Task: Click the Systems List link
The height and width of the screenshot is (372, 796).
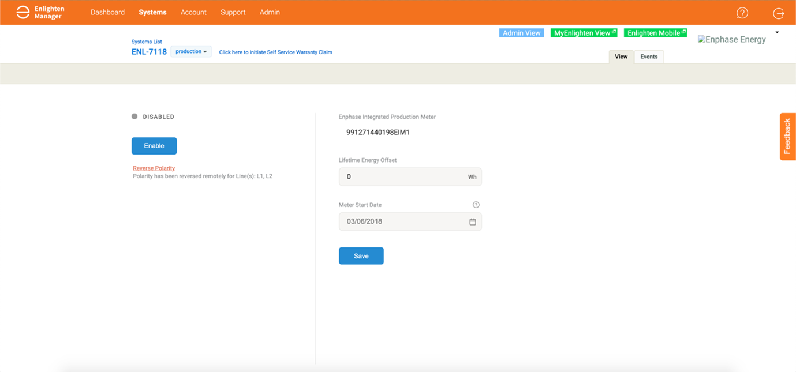Action: 147,42
